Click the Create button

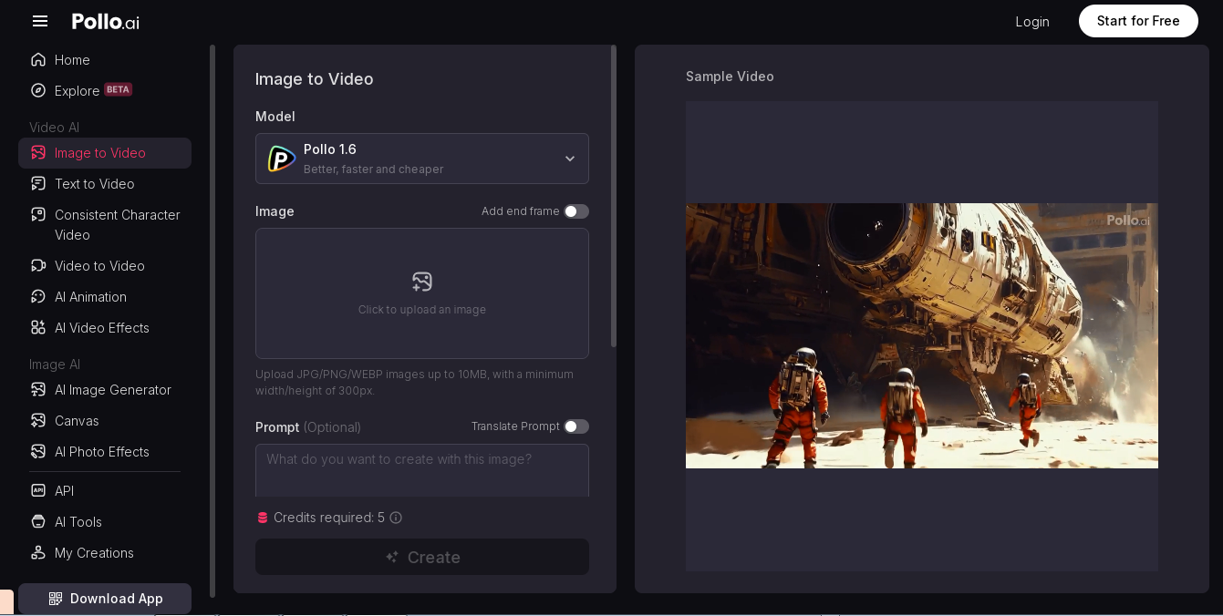tap(422, 557)
